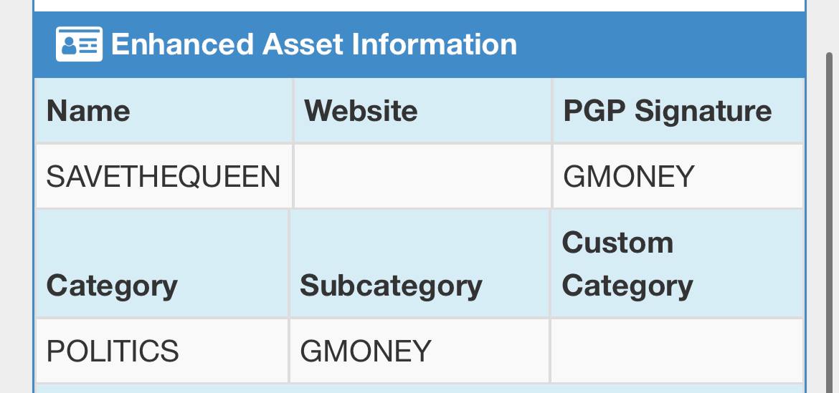Click the POLITICS category cell
The width and height of the screenshot is (839, 393).
point(161,351)
